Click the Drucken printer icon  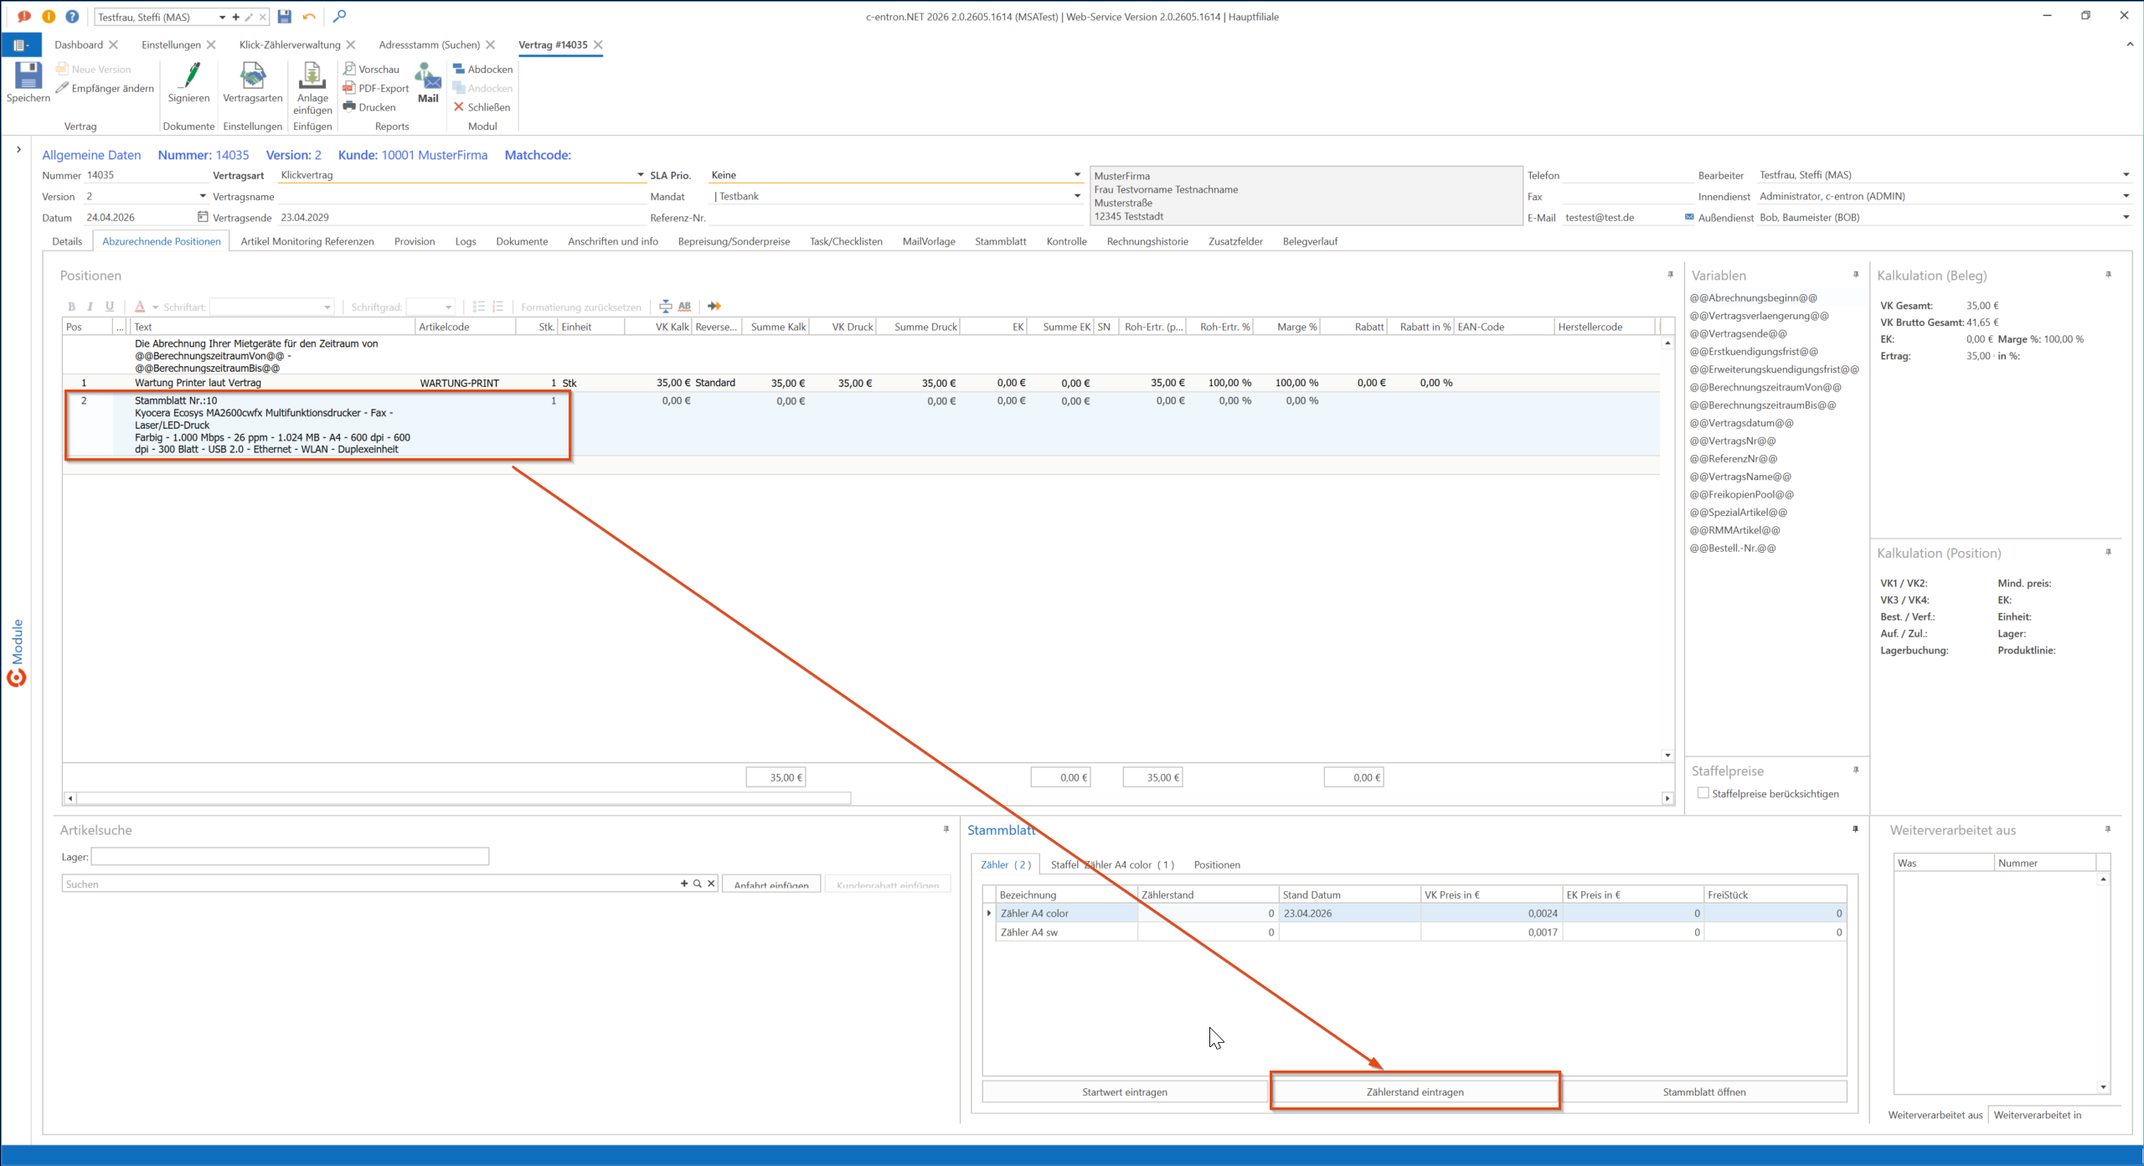369,107
